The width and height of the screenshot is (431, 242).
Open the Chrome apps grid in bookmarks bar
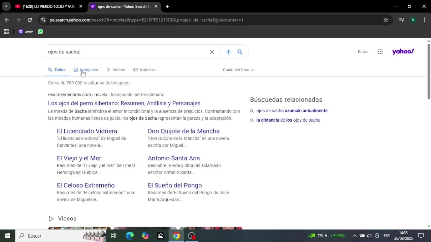6,32
